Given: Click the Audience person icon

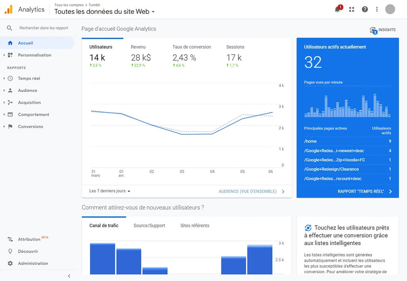Looking at the screenshot, I should 10,90.
